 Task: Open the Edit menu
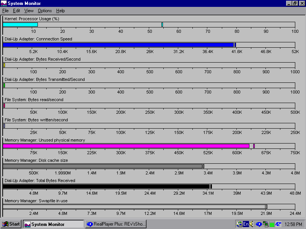16,11
